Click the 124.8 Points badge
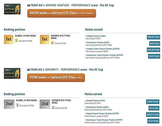162x126 pixels. coord(153,102)
